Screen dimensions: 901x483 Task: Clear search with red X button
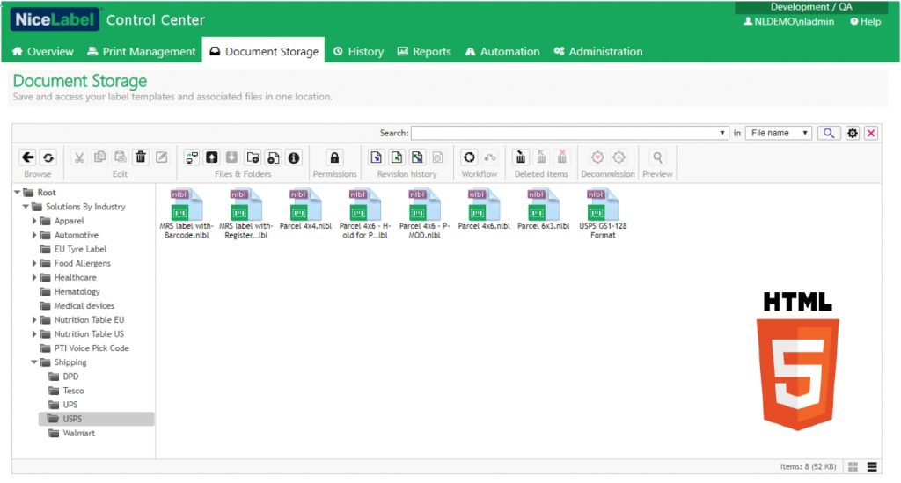(871, 133)
